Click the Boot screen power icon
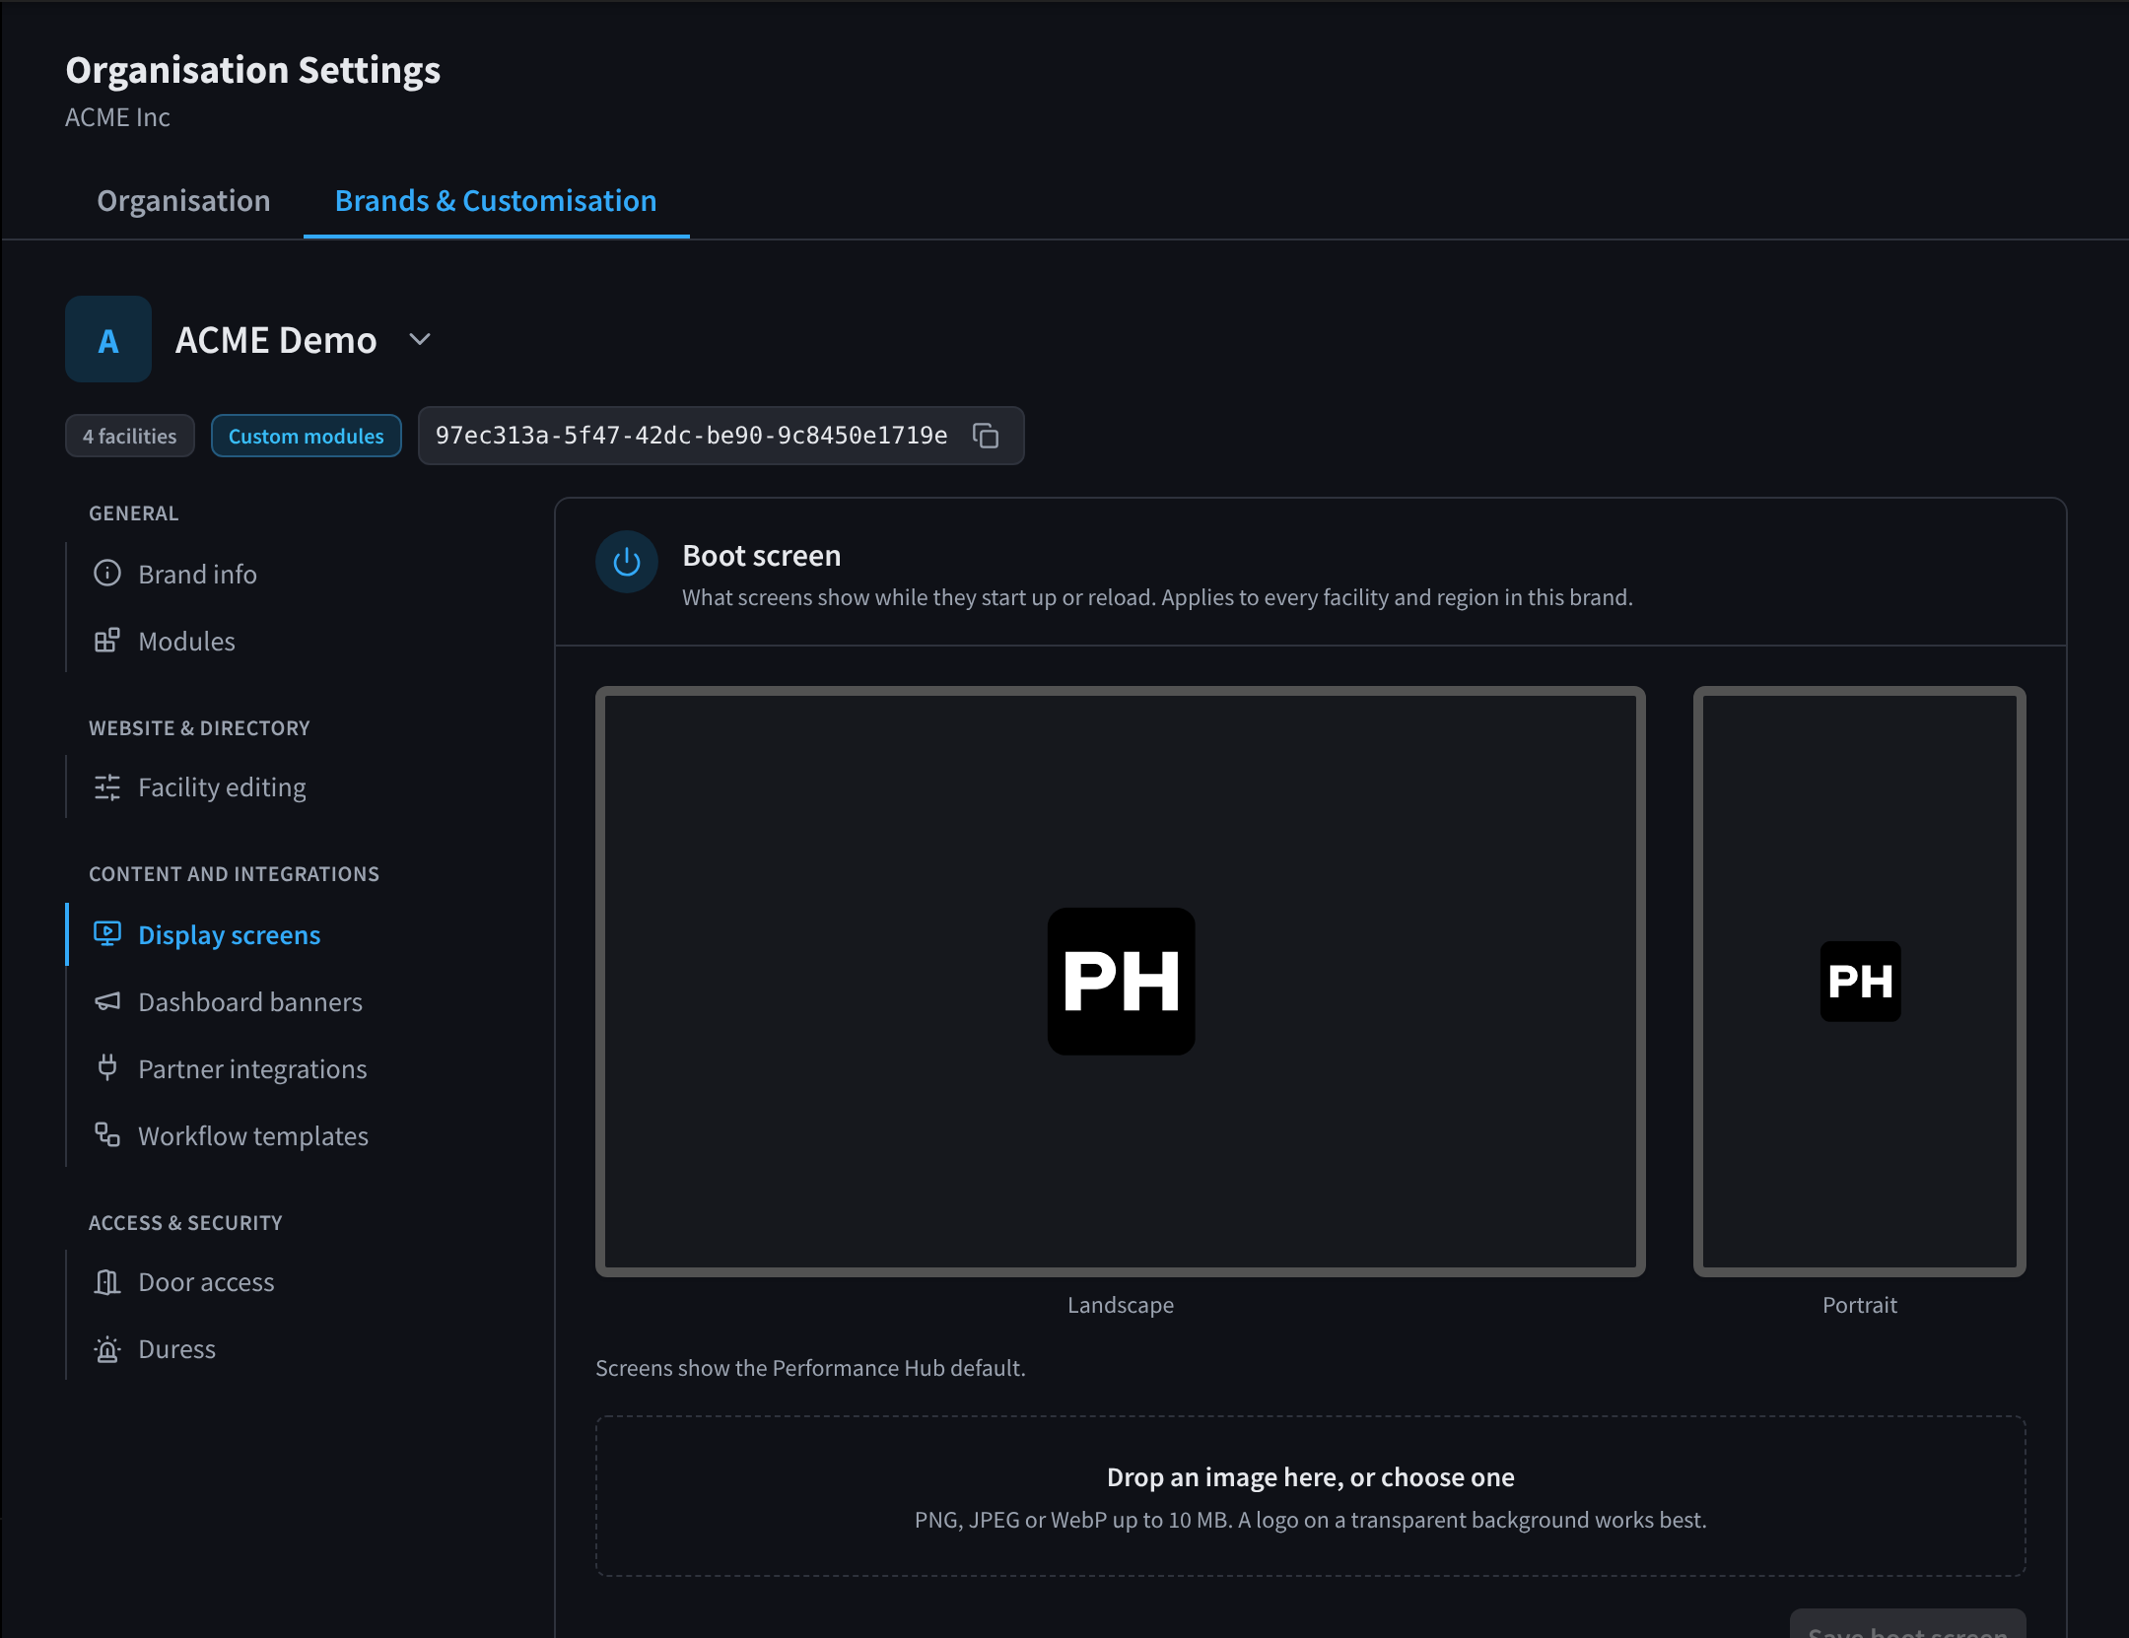 click(x=627, y=562)
